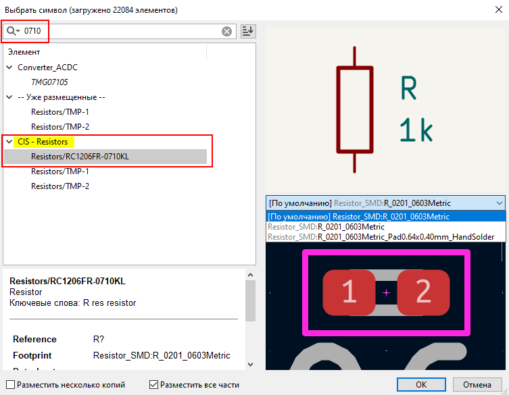The width and height of the screenshot is (509, 395).
Task: Collapse the 'Уже размещенные' group
Action: coord(9,97)
